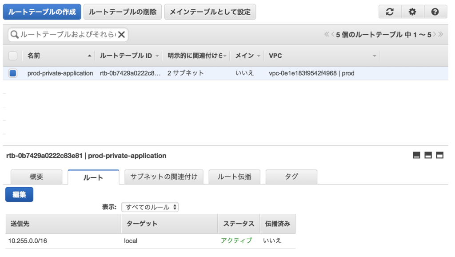The image size is (455, 257).
Task: Set details pane to half-height layout icon
Action: click(x=428, y=155)
